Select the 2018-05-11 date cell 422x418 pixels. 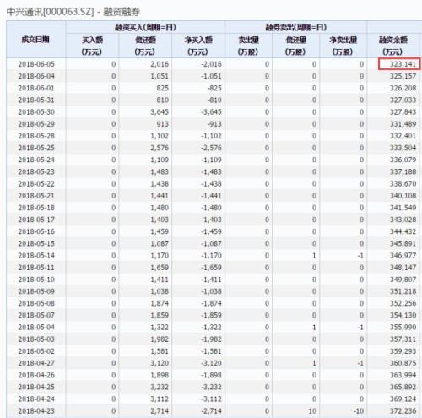pos(36,268)
